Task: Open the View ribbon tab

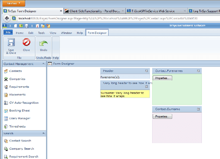Action: coord(53,33)
